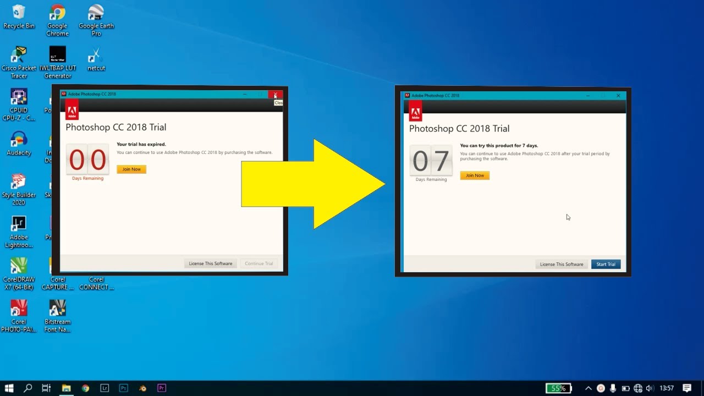Viewport: 704px width, 396px height.
Task: Click the Adobe logo in expired dialog
Action: [x=72, y=110]
